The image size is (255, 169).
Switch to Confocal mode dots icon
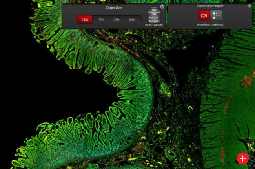coord(216,15)
